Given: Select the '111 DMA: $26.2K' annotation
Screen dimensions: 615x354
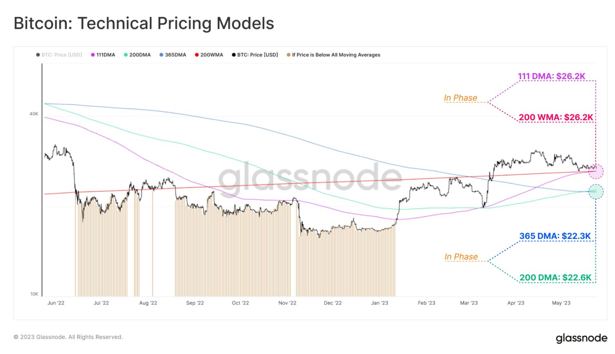Looking at the screenshot, I should [551, 76].
